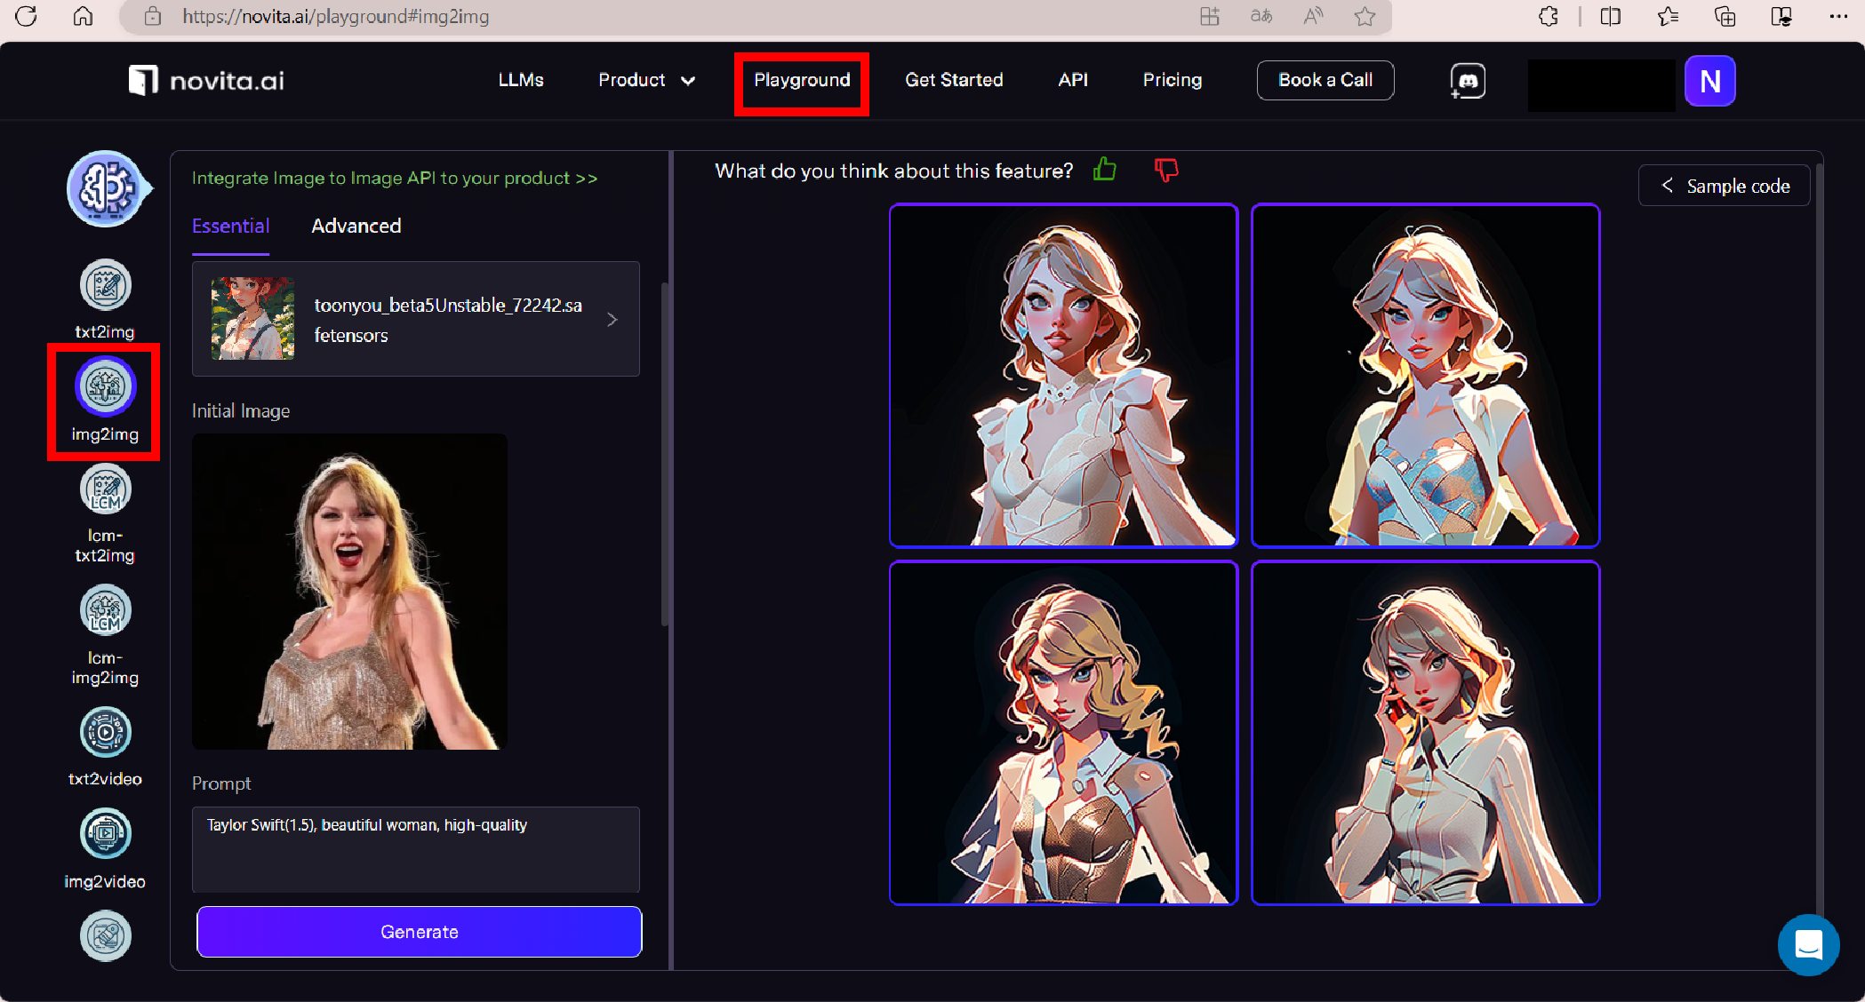Click the red thumbs down feedback icon
This screenshot has width=1865, height=1002.
(x=1165, y=170)
